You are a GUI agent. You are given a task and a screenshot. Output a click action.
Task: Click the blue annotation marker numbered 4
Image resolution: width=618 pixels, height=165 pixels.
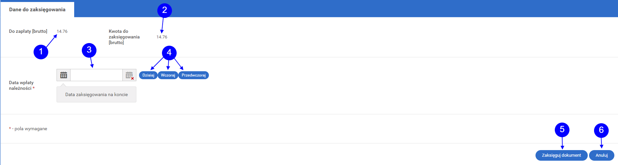pyautogui.click(x=169, y=53)
